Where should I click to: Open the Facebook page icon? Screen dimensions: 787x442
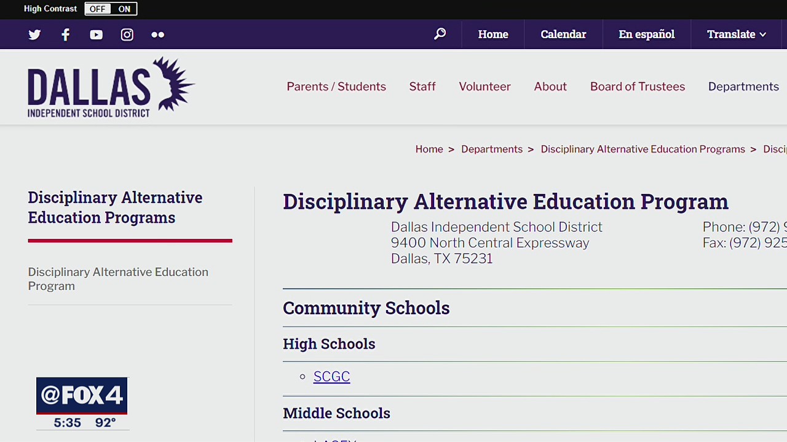coord(65,34)
